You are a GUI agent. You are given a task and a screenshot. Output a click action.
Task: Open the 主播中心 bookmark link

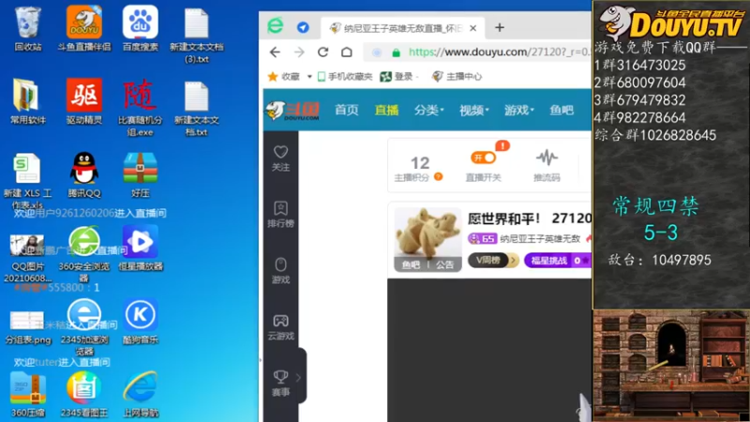(x=457, y=77)
